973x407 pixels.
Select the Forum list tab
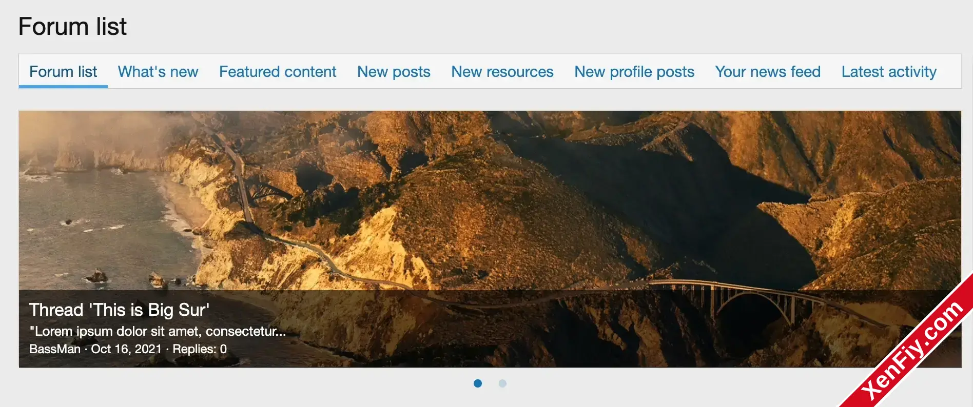click(x=63, y=72)
